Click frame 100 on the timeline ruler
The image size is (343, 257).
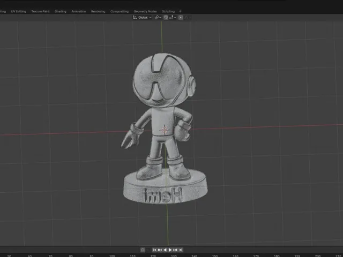(x=112, y=255)
